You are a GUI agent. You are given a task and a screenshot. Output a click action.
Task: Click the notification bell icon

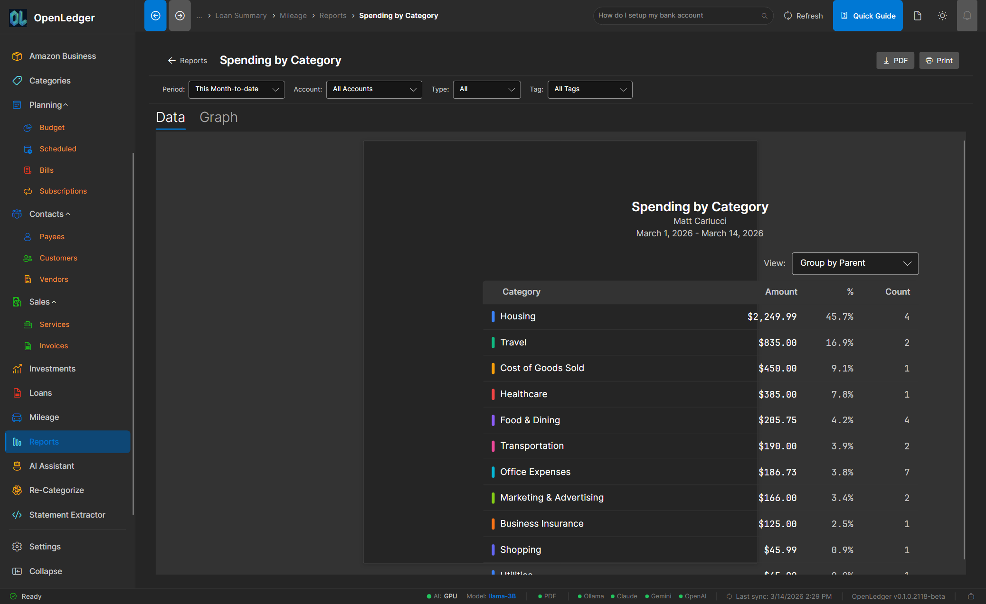tap(967, 15)
